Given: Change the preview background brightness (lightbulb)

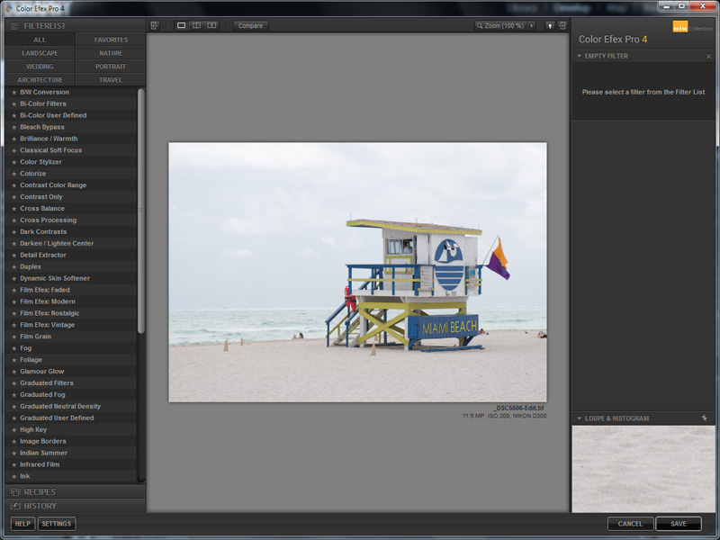Looking at the screenshot, I should [x=550, y=26].
